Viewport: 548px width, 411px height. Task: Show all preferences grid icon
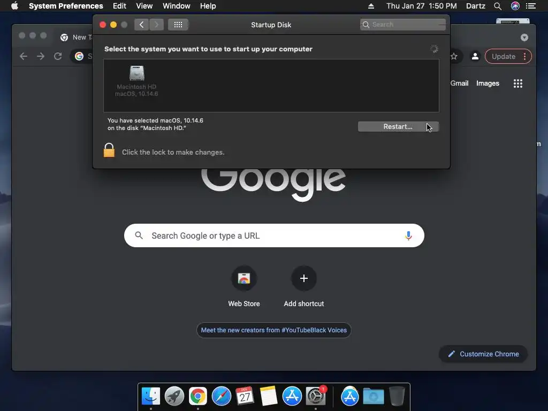178,25
